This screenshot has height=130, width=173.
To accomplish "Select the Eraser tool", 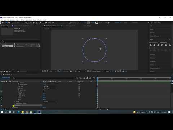I will pyautogui.click(x=46, y=23).
